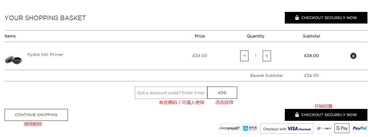Click the Continue Shopping button
Viewport: 370px width, 137px height.
pyautogui.click(x=36, y=115)
